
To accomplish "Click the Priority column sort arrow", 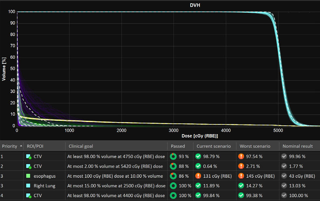I will point(21,146).
